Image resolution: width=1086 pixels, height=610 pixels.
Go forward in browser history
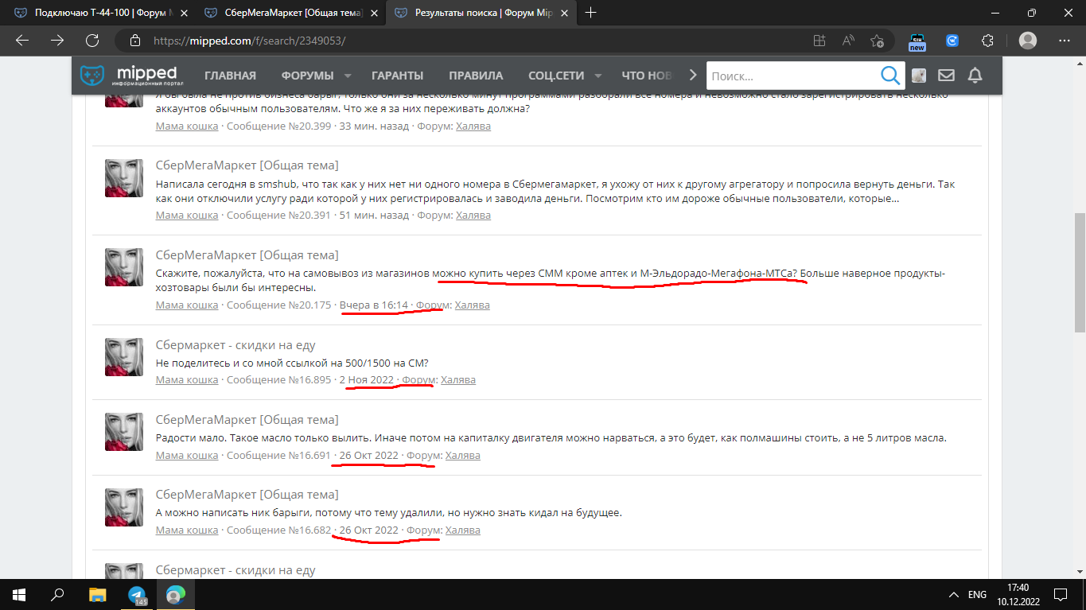pyautogui.click(x=57, y=41)
